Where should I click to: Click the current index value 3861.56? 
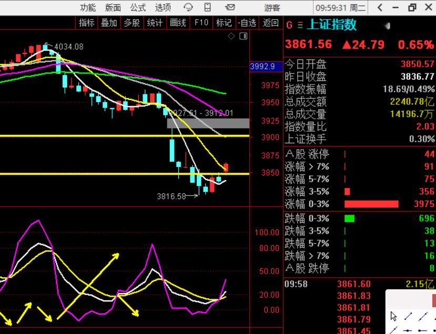tap(309, 45)
